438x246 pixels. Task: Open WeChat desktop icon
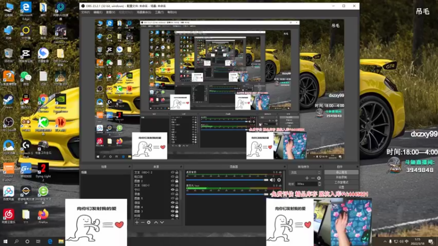coord(26,79)
